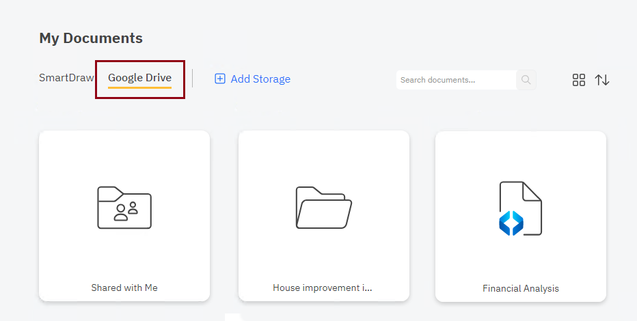Click the Add Storage link

252,79
